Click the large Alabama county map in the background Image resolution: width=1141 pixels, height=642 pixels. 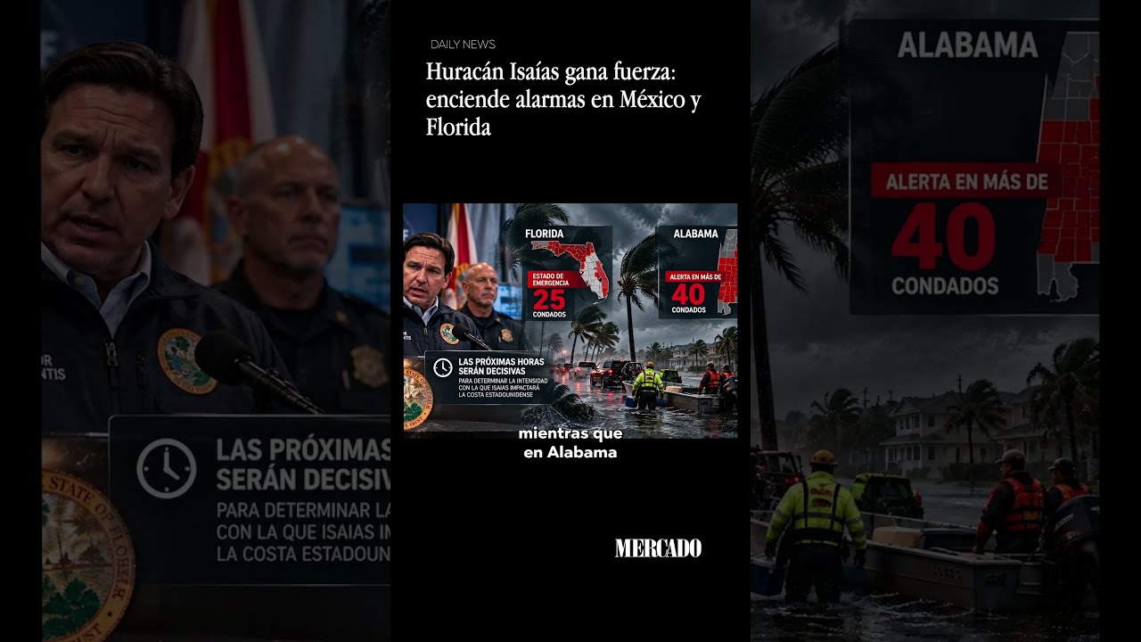tap(1070, 165)
